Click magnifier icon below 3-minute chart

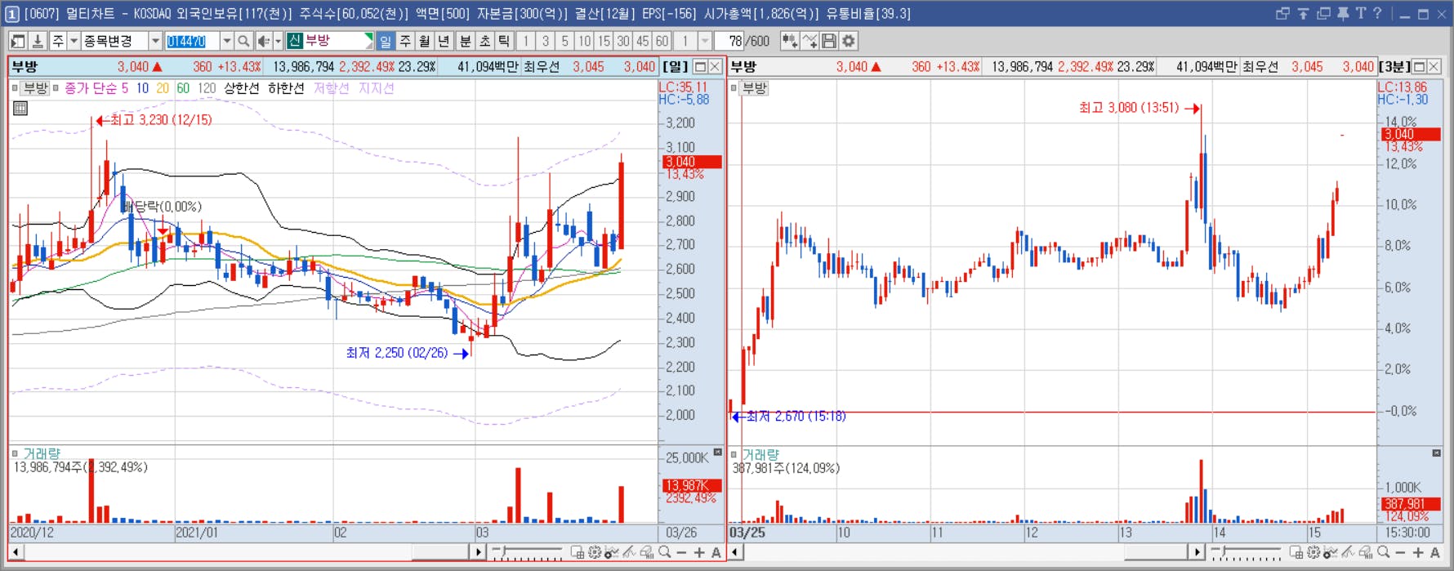(x=1384, y=553)
